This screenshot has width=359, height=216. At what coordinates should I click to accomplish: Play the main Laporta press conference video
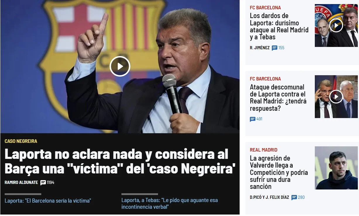coord(120,66)
